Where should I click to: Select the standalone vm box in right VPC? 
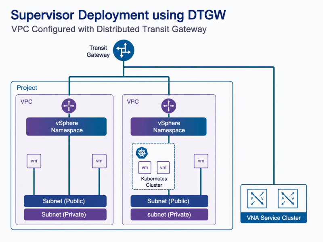coord(201,161)
